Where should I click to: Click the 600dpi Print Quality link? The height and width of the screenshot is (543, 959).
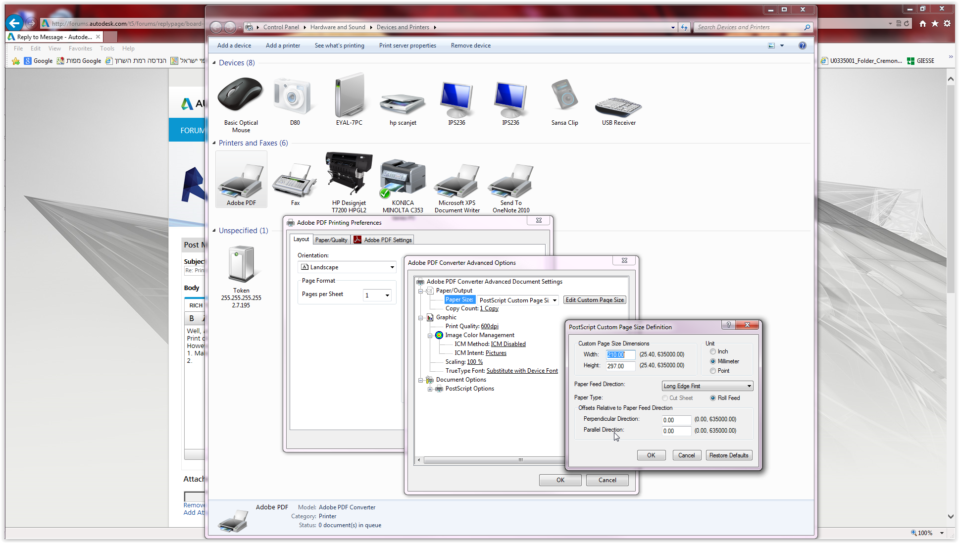point(489,326)
